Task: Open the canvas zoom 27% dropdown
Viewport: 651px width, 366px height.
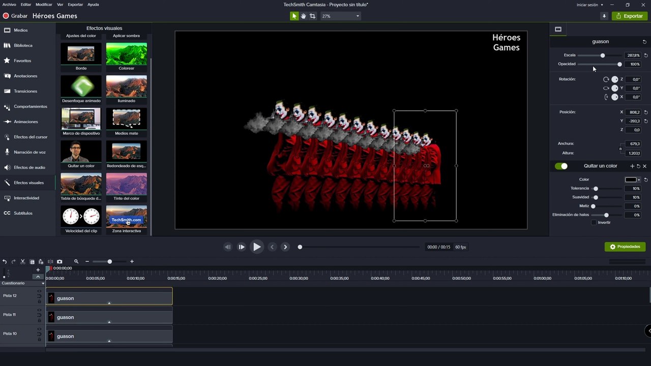Action: (x=340, y=16)
